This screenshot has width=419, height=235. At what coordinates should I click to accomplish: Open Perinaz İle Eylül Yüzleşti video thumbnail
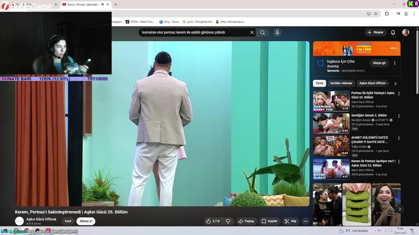331,101
